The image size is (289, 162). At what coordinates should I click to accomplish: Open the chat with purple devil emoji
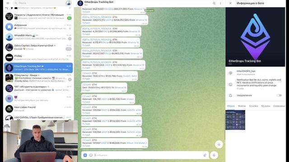click(38, 99)
